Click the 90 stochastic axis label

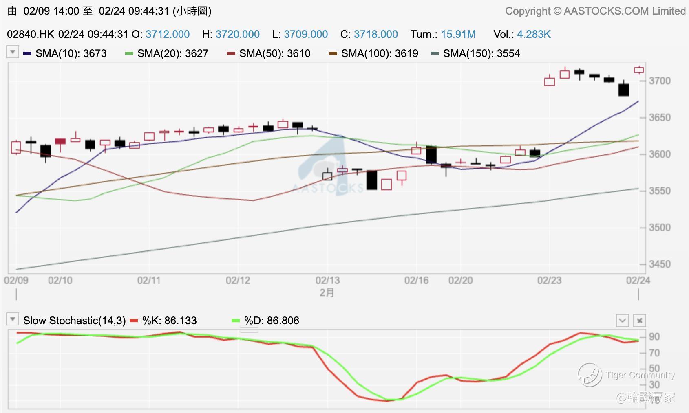point(654,337)
